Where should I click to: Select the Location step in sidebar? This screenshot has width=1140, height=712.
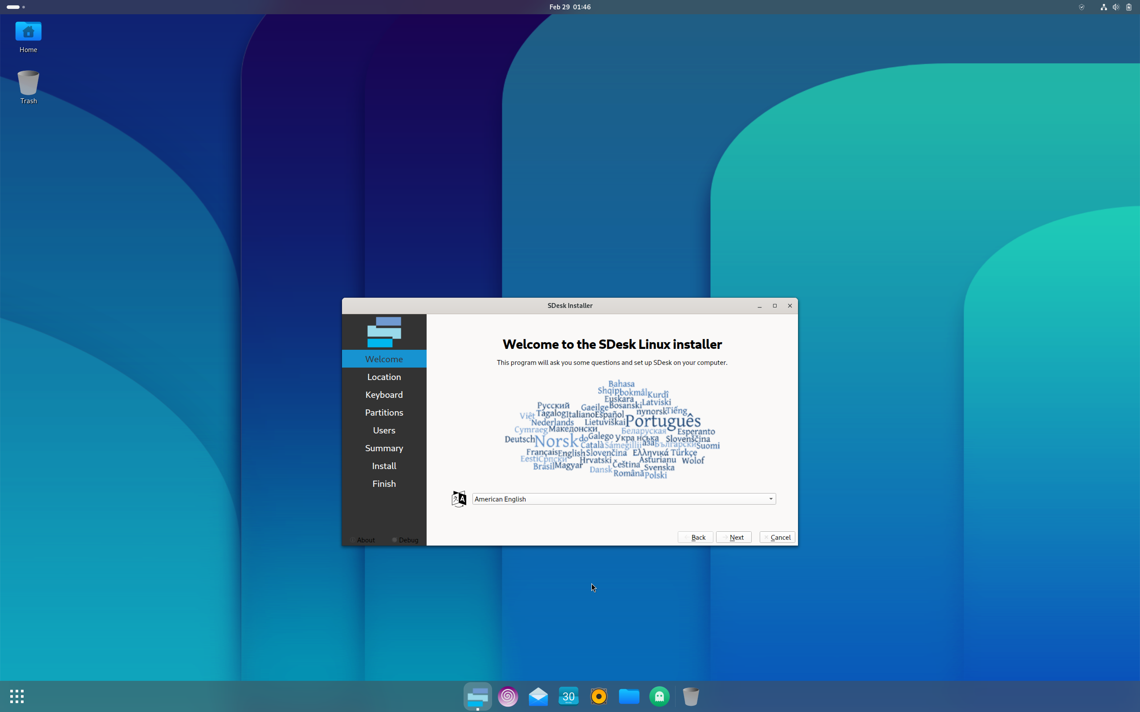[384, 377]
